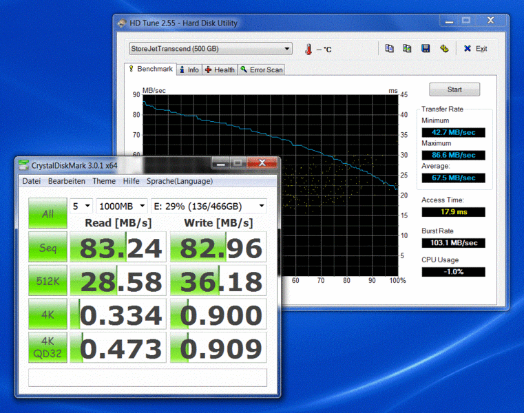Run the 4K QD32 test
The width and height of the screenshot is (524, 413).
pyautogui.click(x=48, y=347)
